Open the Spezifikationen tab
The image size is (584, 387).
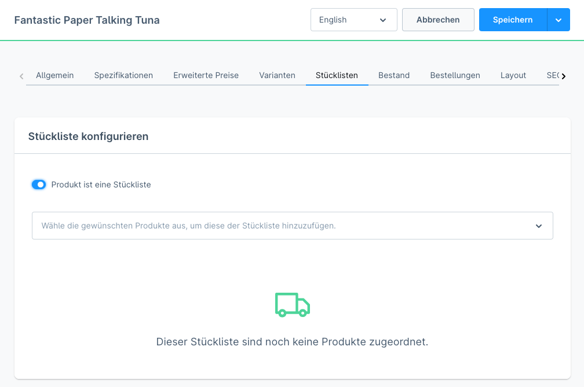(123, 75)
